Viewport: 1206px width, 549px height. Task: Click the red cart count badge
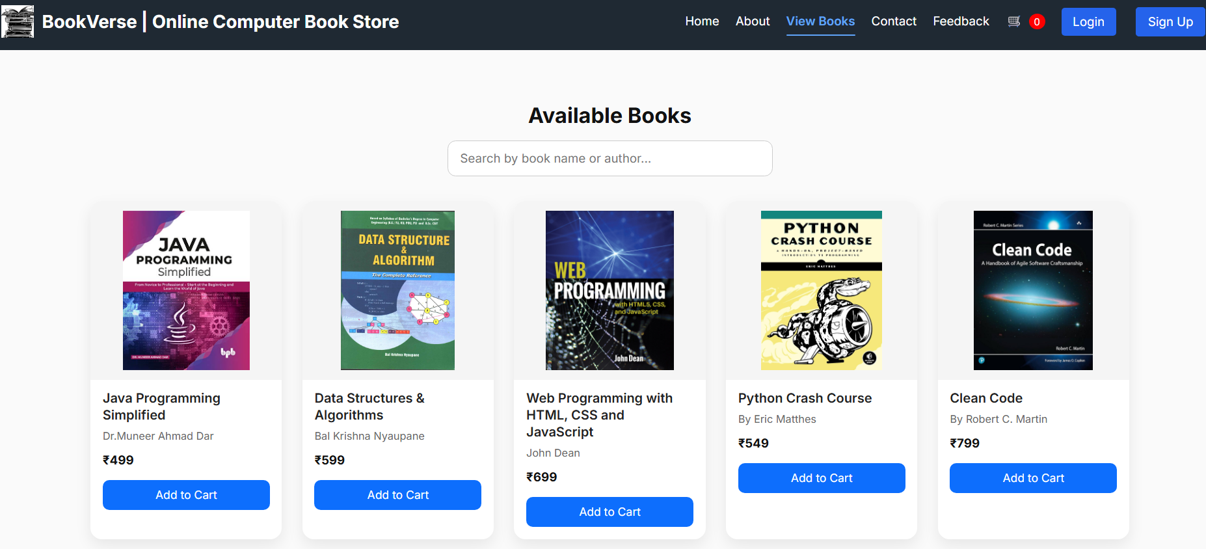coord(1037,21)
